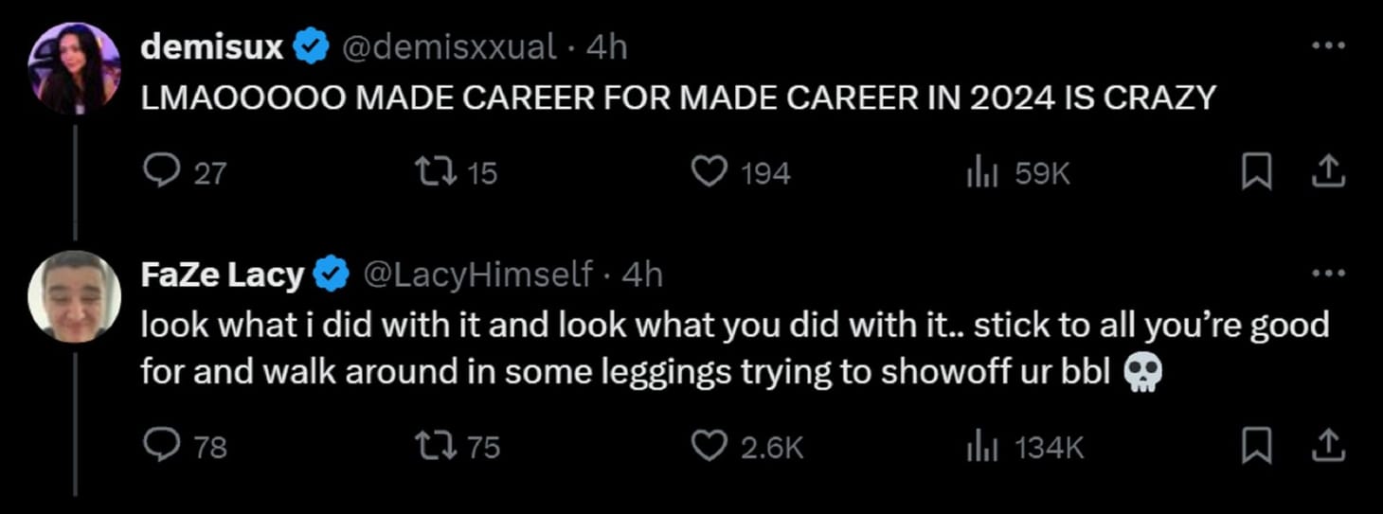This screenshot has height=514, width=1383.
Task: Share demisux's tweet
Action: click(x=1329, y=171)
